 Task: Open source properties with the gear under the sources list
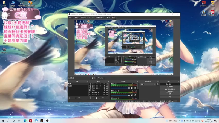pos(97,98)
